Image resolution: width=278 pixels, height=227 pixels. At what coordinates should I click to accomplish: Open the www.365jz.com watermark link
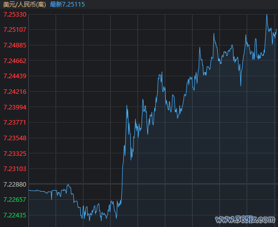click(x=245, y=219)
